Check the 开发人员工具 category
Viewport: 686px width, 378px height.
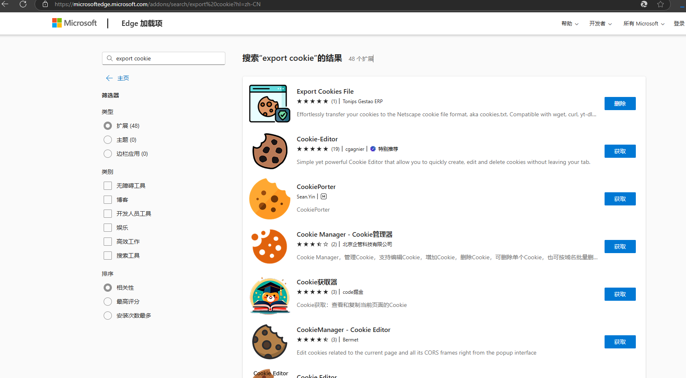(x=108, y=214)
